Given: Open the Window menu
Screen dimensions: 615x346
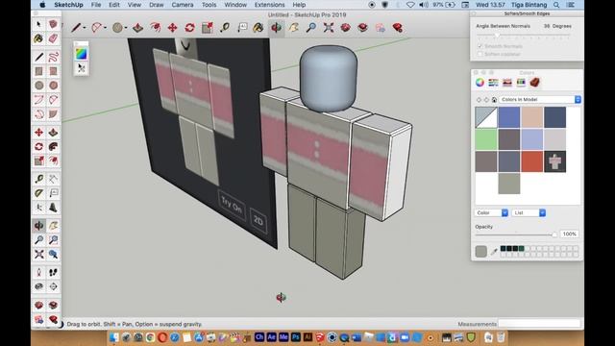Looking at the screenshot, I should pos(235,5).
